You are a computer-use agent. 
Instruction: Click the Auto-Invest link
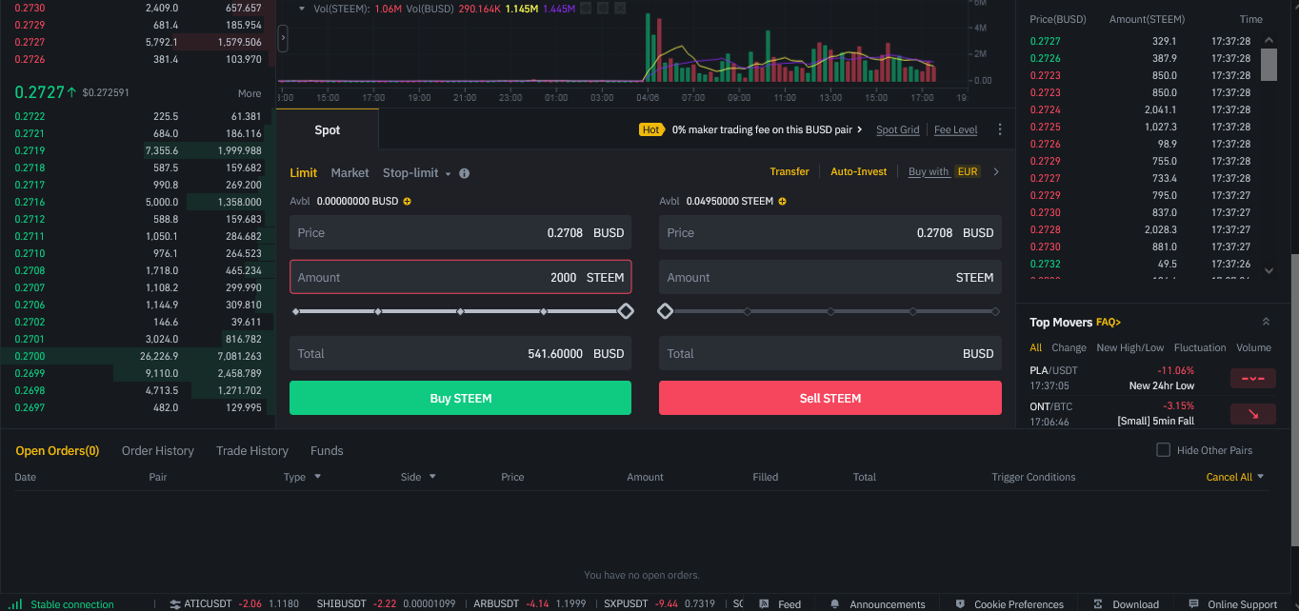click(x=859, y=172)
